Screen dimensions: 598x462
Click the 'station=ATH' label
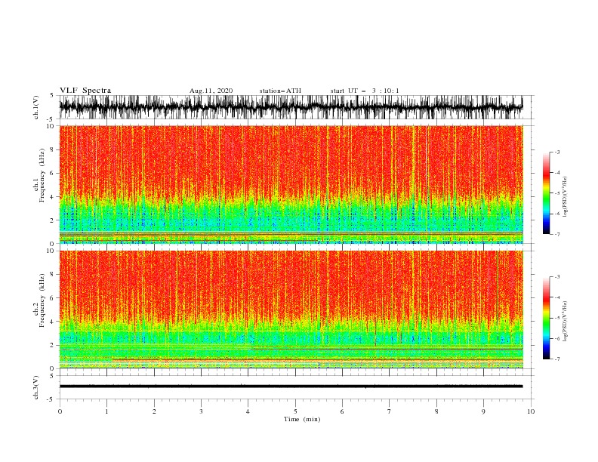click(280, 91)
